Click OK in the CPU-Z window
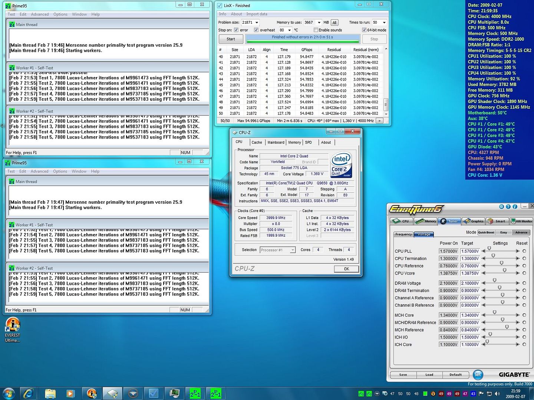Screen dimensions: 534x400 point(346,269)
